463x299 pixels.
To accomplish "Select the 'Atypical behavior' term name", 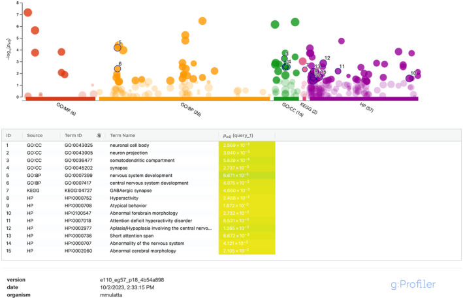I will click(128, 206).
